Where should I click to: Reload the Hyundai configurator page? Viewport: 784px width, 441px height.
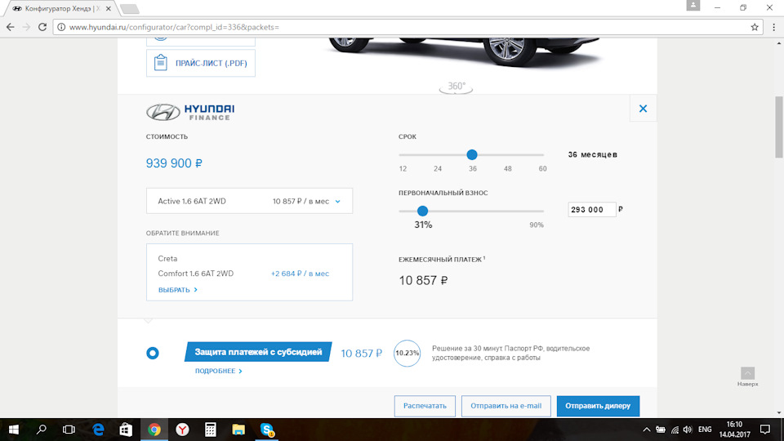tap(42, 27)
